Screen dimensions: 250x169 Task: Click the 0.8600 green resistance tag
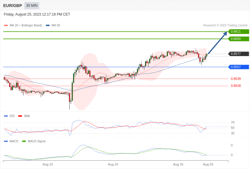pos(239,39)
